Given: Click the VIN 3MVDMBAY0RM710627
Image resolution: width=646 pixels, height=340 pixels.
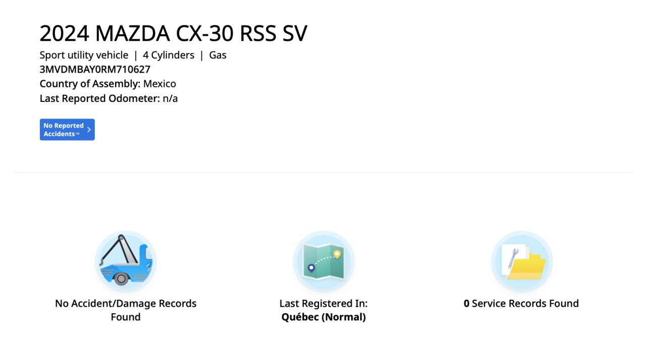Looking at the screenshot, I should [95, 70].
